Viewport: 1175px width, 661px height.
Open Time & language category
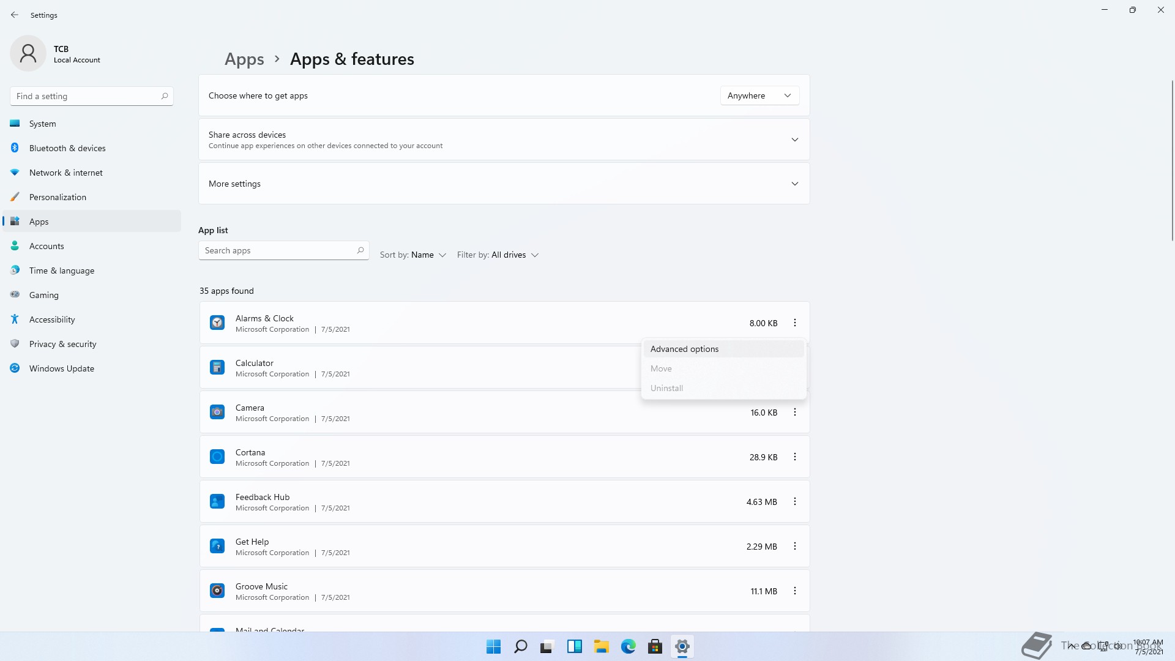pos(92,271)
